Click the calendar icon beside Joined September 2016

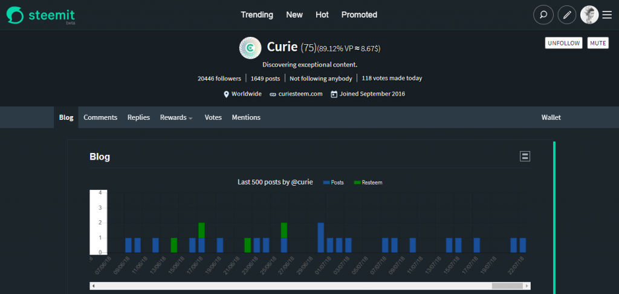tap(334, 94)
